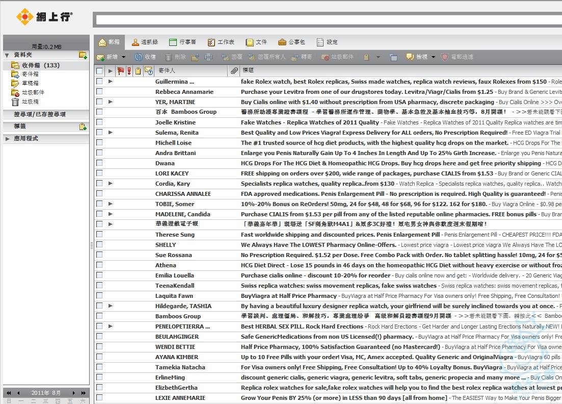
Task: Tick the select-all checkbox in the header
Action: 99,71
